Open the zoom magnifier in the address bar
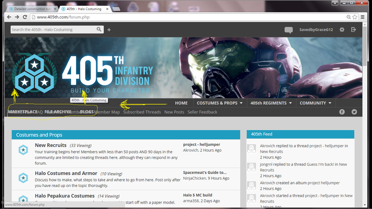The image size is (372, 209). click(x=348, y=17)
